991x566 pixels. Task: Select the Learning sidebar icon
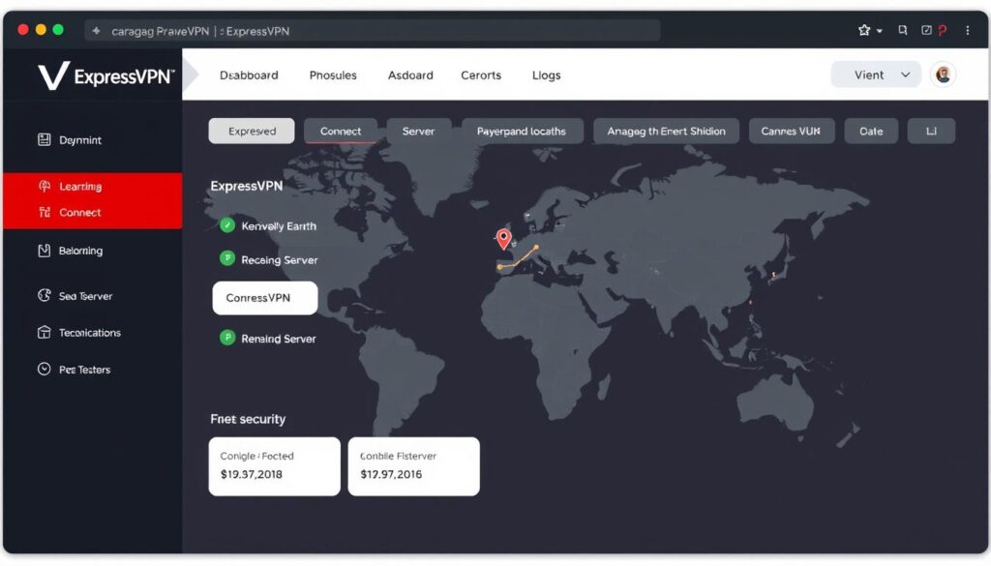(45, 186)
